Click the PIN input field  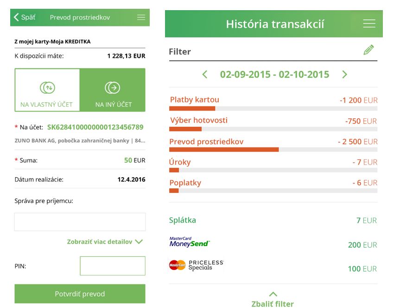pos(113,266)
